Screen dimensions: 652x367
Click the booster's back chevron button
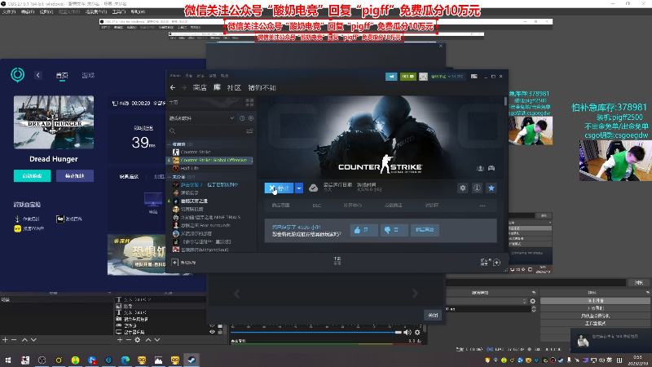(37, 75)
